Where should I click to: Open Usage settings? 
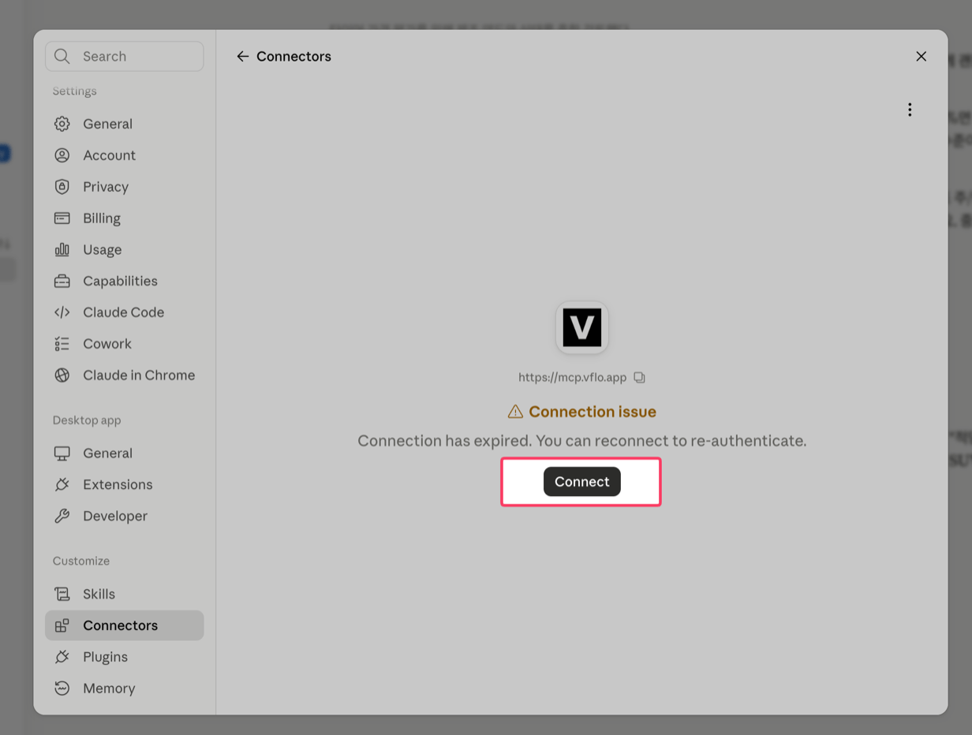(125, 250)
